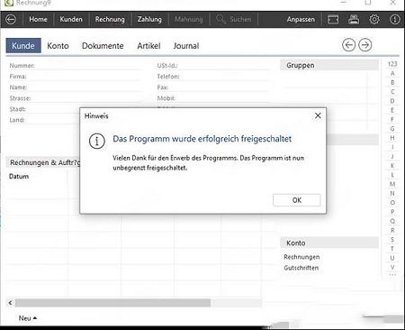Select letter N in alphabet index
The image size is (405, 330).
pyautogui.click(x=392, y=193)
